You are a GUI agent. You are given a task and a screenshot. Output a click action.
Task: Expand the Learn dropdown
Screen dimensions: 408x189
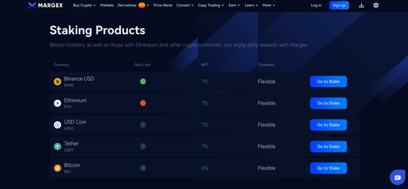251,5
